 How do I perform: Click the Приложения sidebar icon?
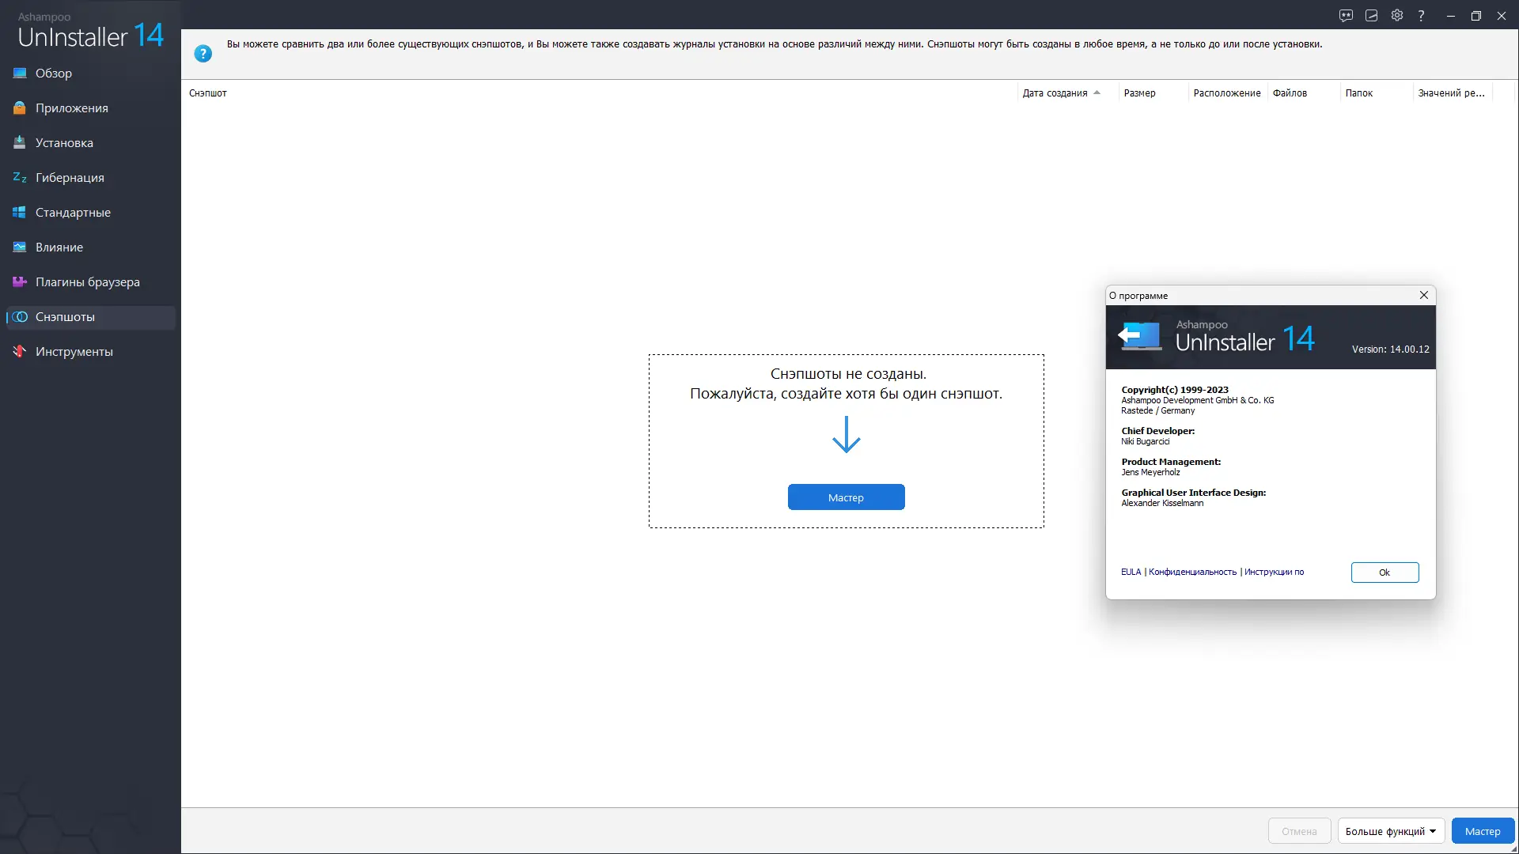tap(20, 108)
